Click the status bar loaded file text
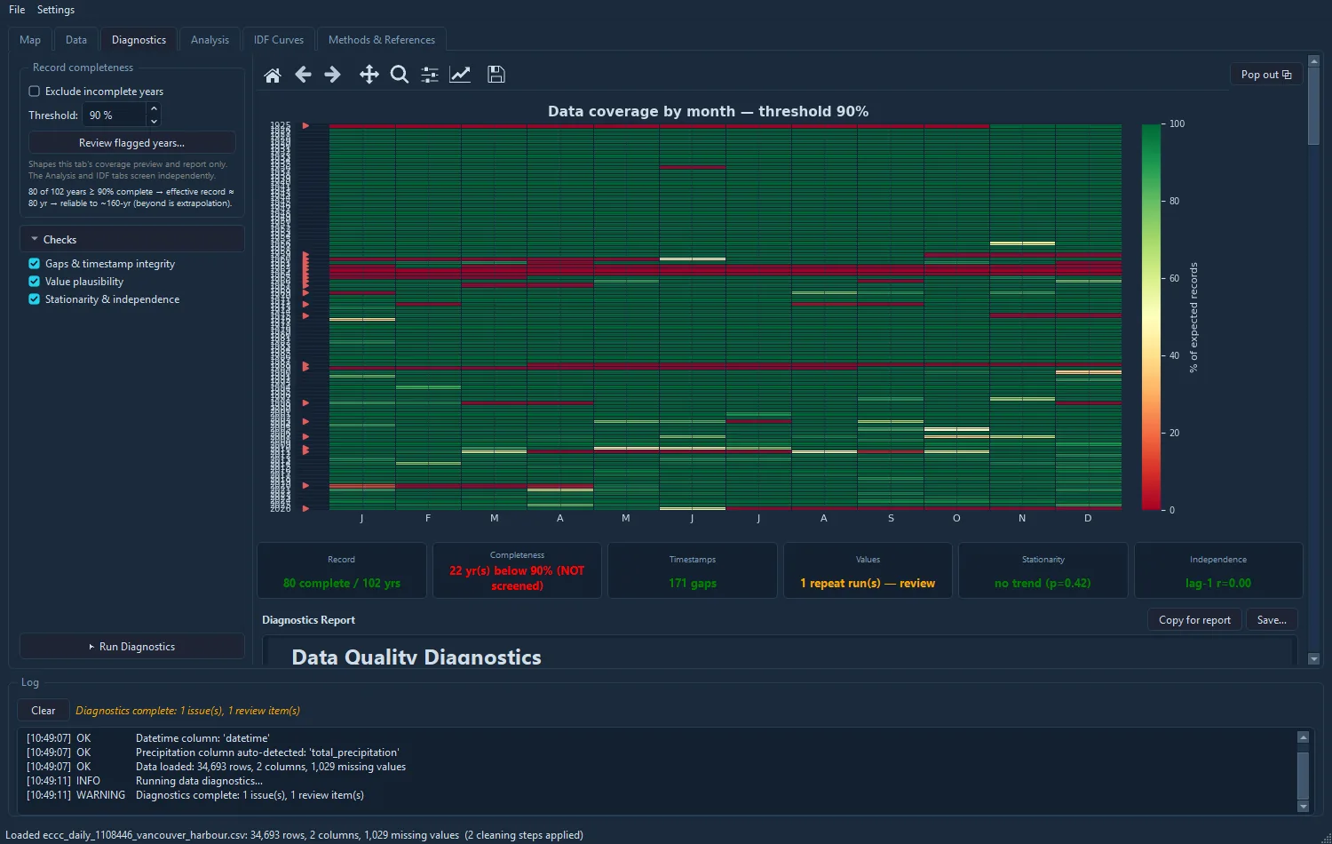 coord(294,835)
